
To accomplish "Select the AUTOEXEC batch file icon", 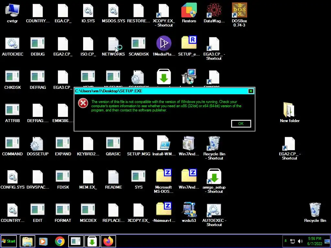I will pos(12,46).
